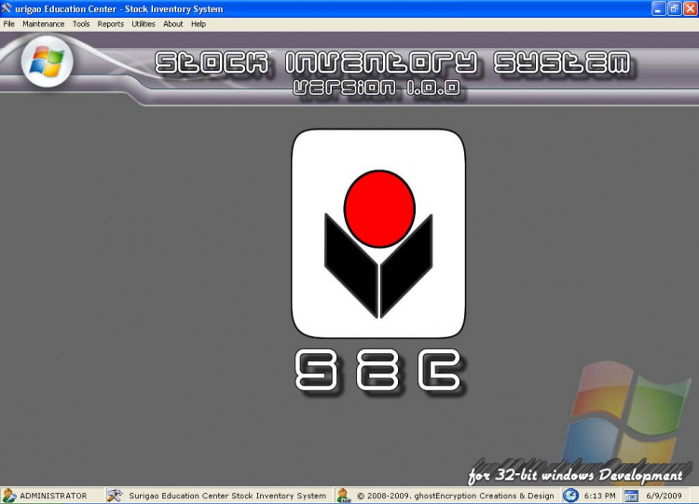Open the File menu
This screenshot has width=699, height=504.
(9, 24)
